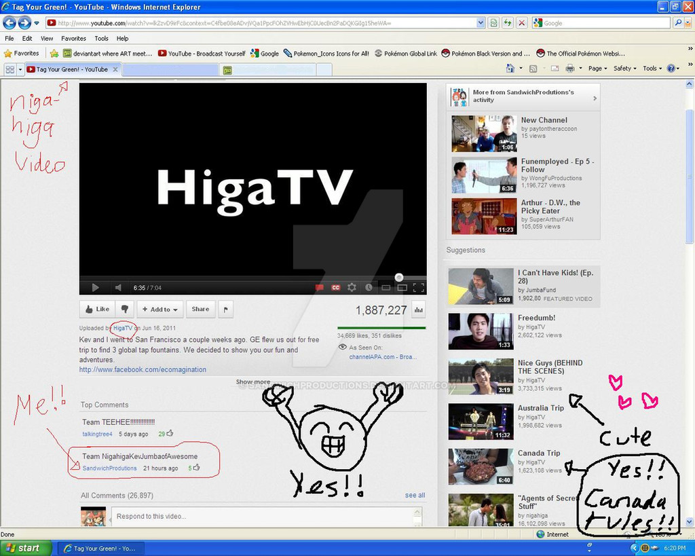This screenshot has height=556, width=695.
Task: Play the HigaTV video
Action: point(95,288)
